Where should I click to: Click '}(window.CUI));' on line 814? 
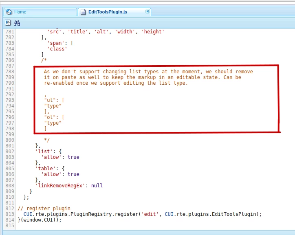pos(40,220)
